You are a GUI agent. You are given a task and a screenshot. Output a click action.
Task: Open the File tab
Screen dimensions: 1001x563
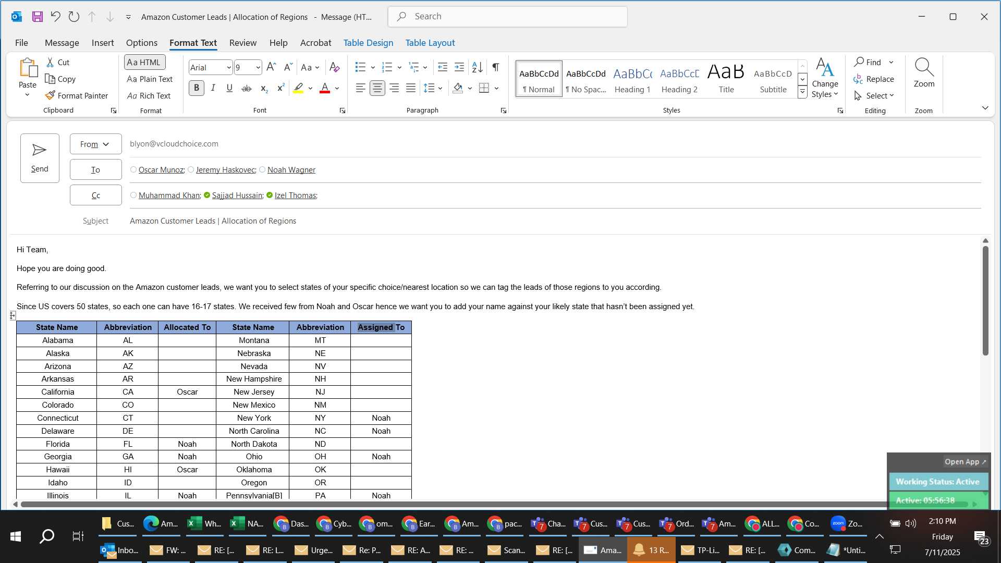21,43
